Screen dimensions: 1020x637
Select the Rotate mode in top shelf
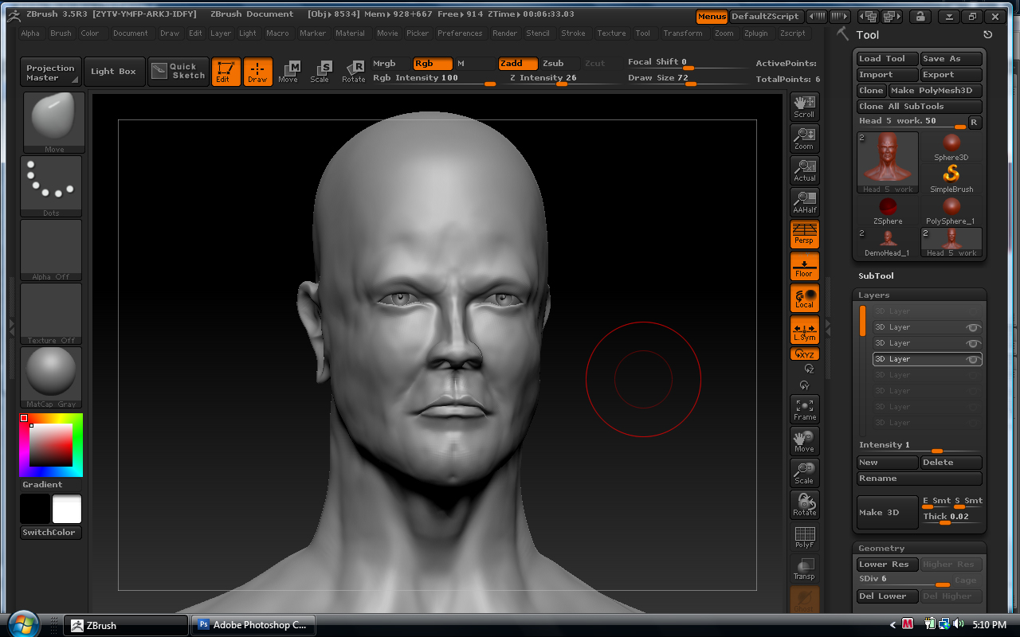[353, 72]
